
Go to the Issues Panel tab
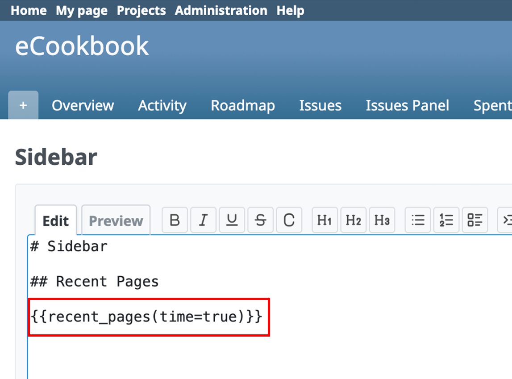(407, 106)
